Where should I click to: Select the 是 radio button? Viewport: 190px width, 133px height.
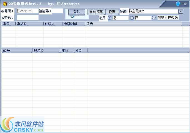pyautogui.click(x=109, y=18)
